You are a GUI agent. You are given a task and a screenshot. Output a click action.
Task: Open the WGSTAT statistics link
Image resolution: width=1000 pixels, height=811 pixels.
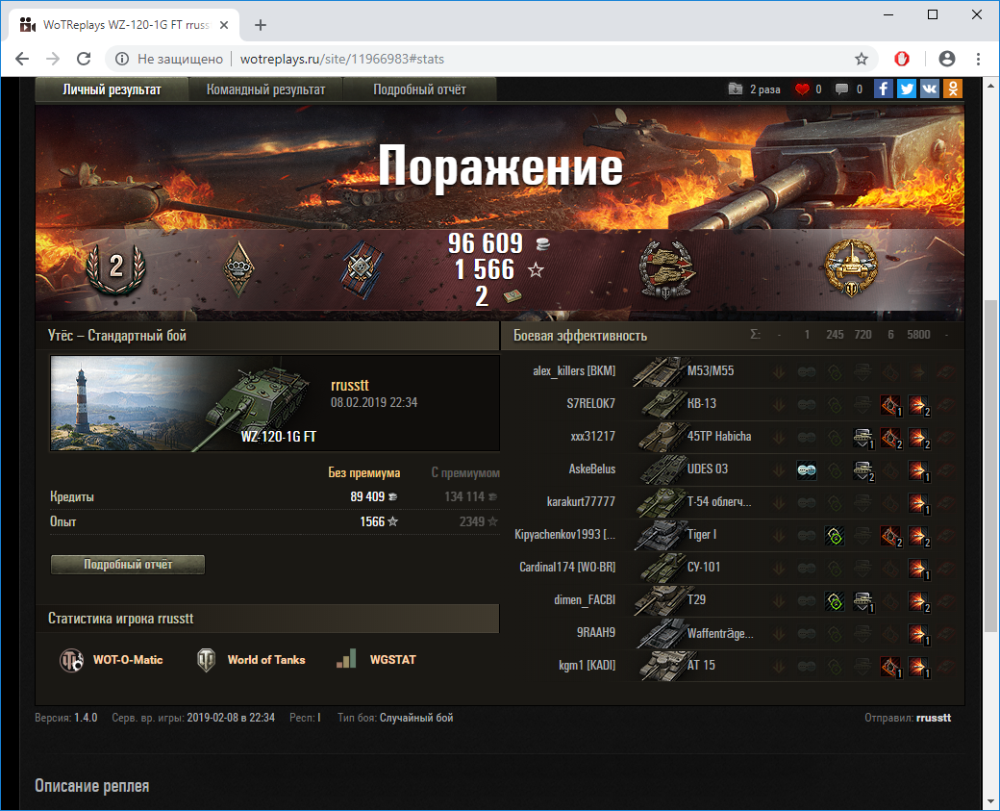tap(393, 660)
